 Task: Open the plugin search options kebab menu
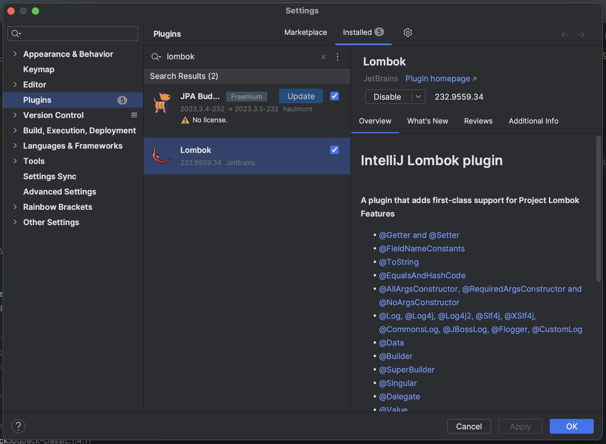click(x=338, y=57)
